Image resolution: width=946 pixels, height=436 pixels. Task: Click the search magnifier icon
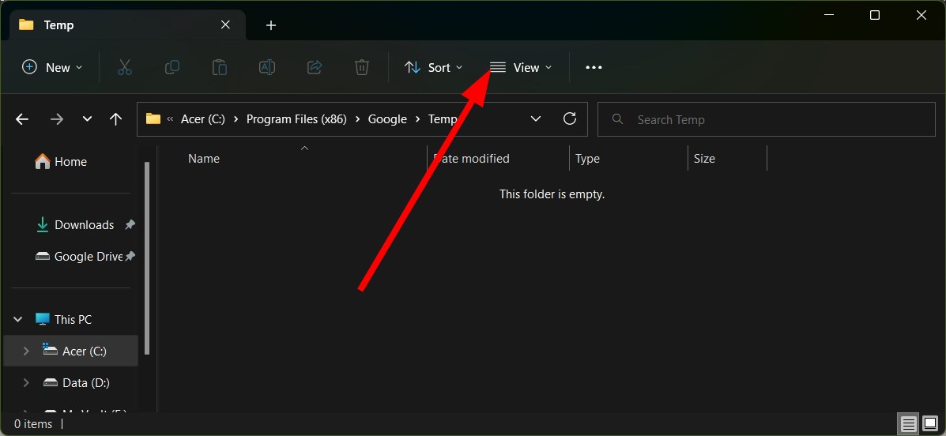coord(617,118)
